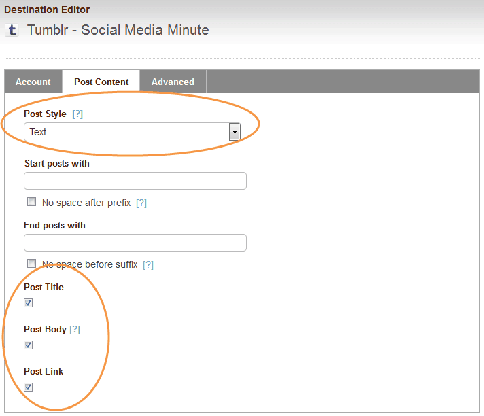Open help for No space after prefix
484x416 pixels.
[x=141, y=203]
